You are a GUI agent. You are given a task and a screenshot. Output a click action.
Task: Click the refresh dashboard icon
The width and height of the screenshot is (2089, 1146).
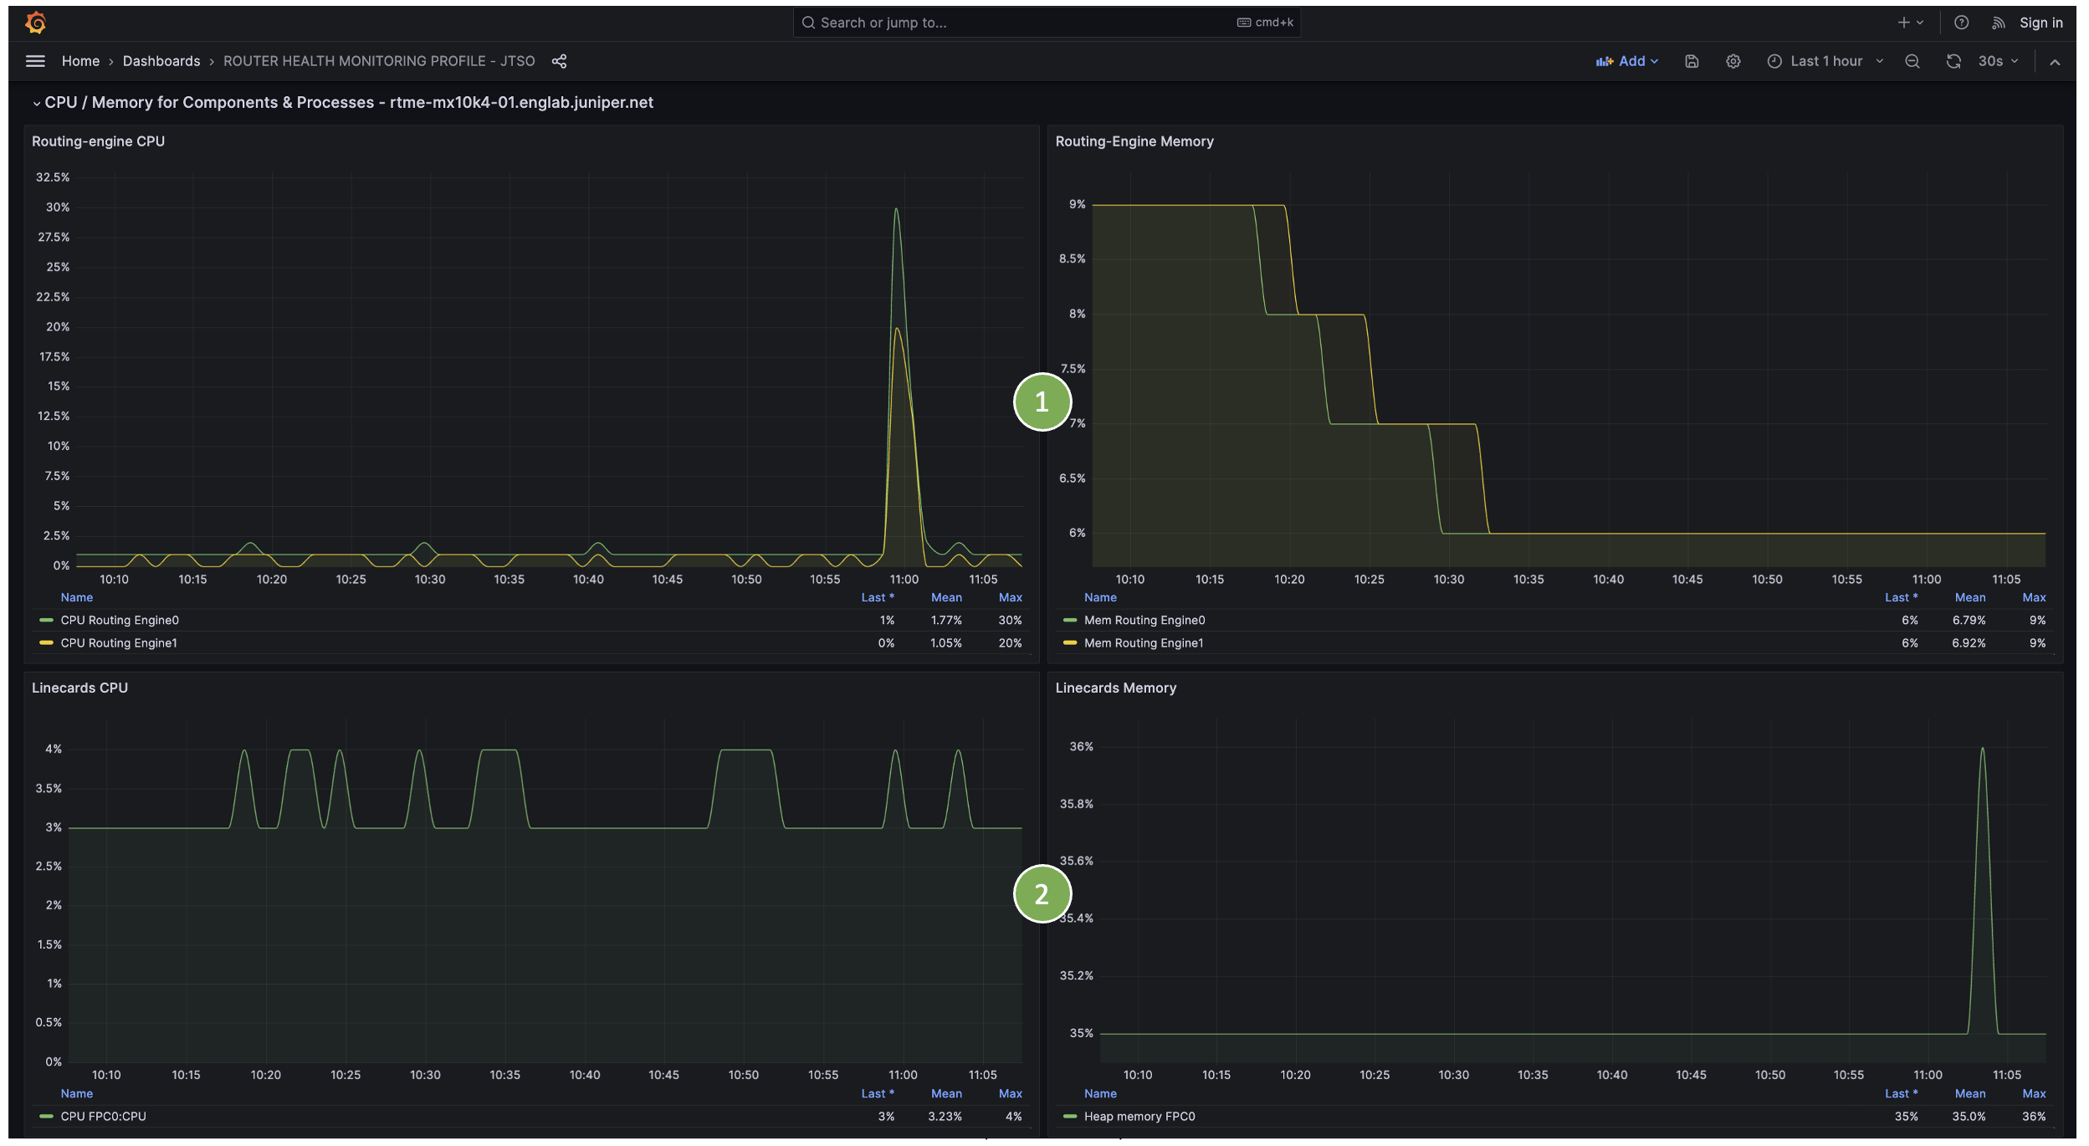pos(1953,61)
